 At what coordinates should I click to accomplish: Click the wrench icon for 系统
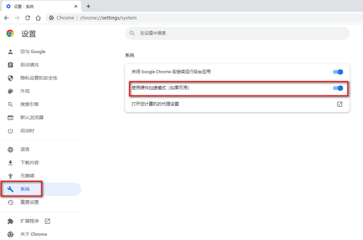11,189
